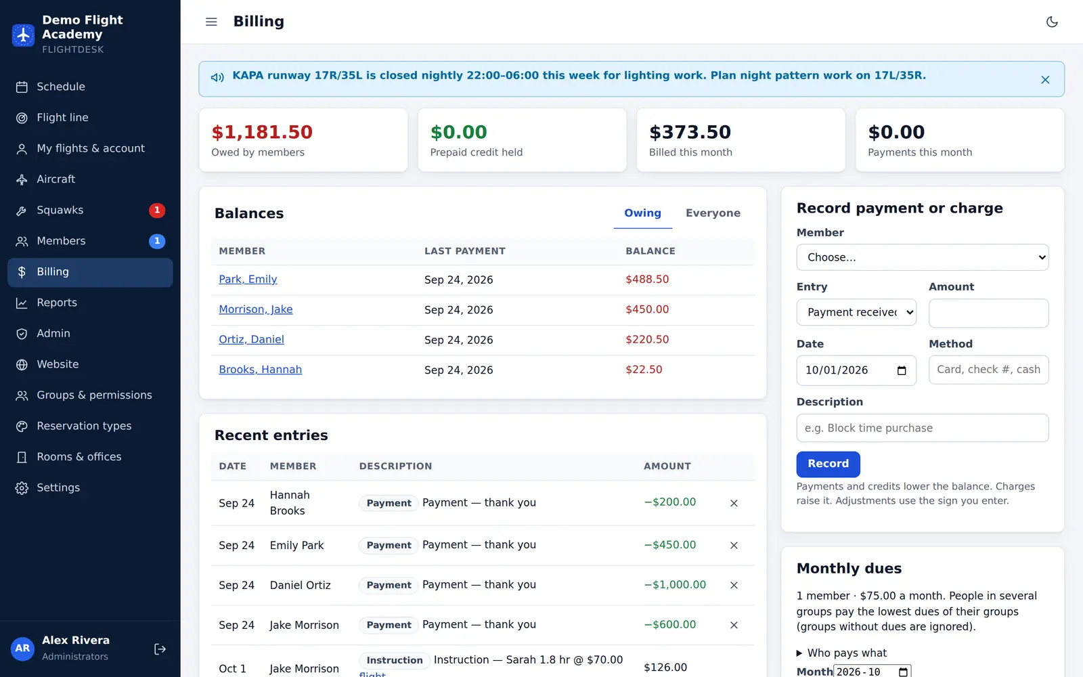Click the Alex Rivera user profile
Image resolution: width=1083 pixels, height=677 pixels.
[74, 648]
